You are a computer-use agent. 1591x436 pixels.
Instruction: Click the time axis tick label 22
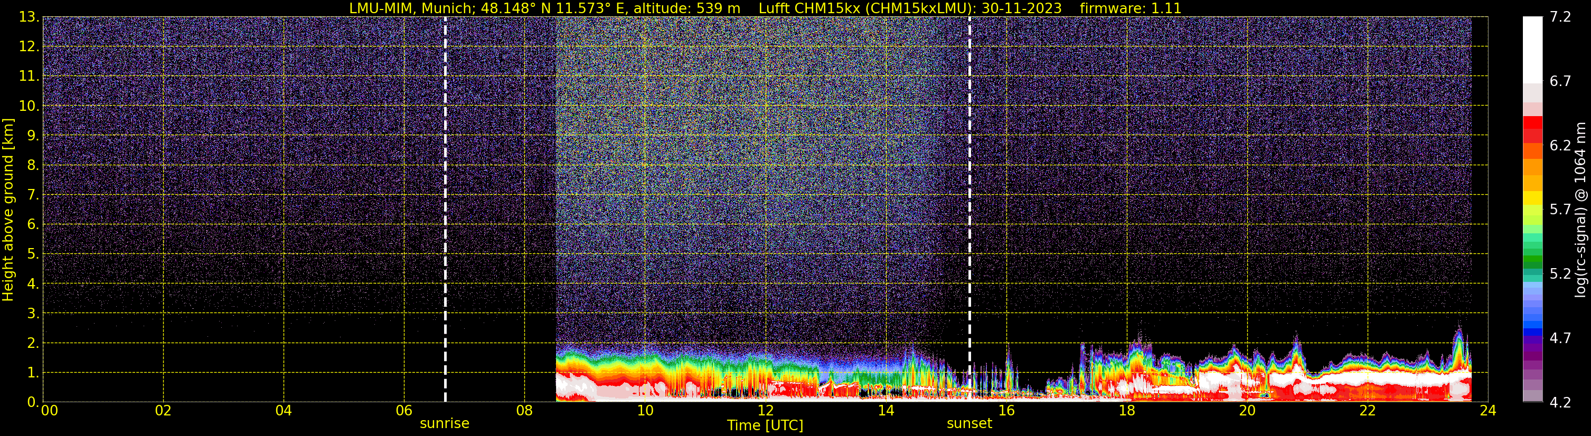[1368, 411]
